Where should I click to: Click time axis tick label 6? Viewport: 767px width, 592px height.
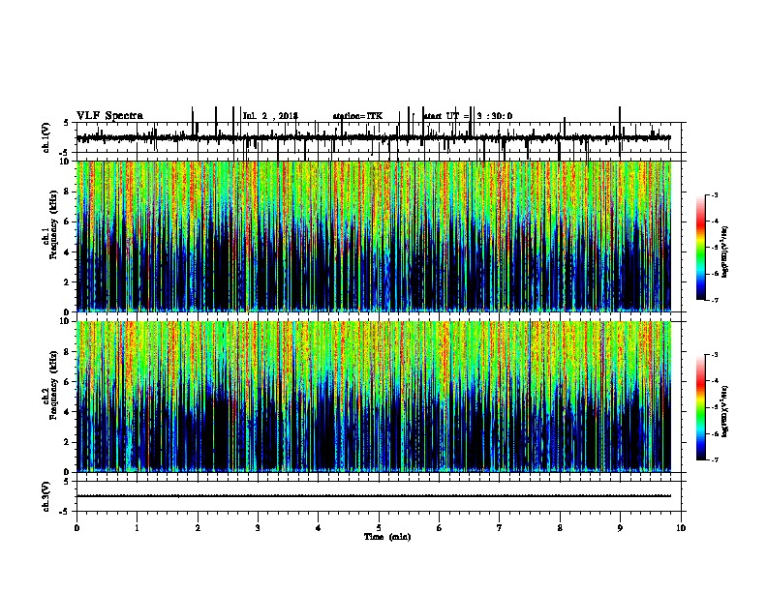click(440, 527)
